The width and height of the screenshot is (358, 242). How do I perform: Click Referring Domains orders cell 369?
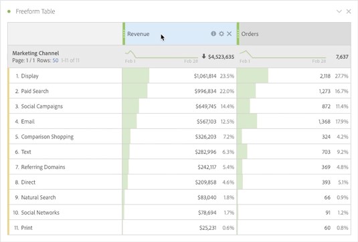[327, 167]
